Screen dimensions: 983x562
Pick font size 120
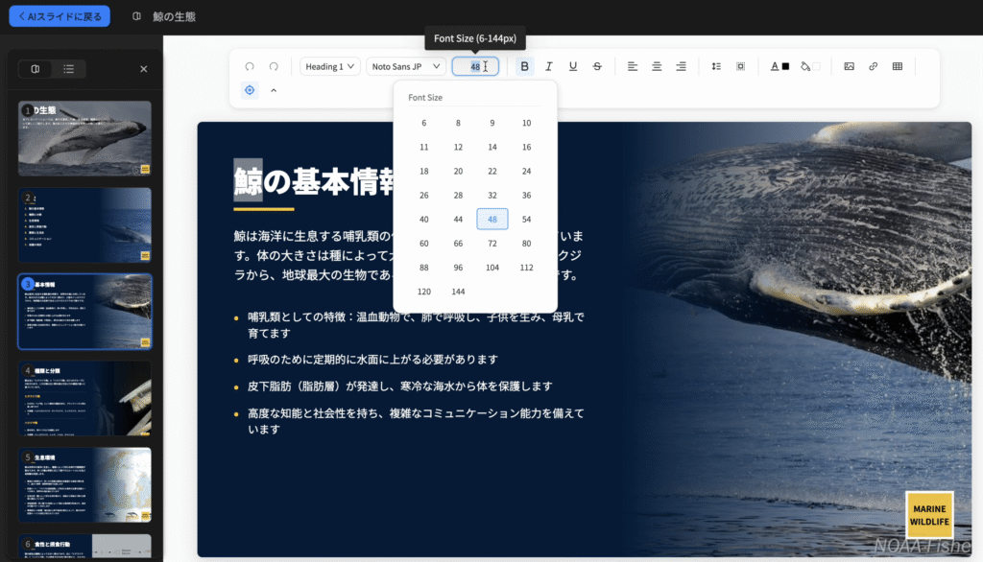tap(423, 292)
